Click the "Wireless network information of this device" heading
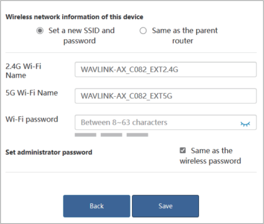 tap(74, 17)
